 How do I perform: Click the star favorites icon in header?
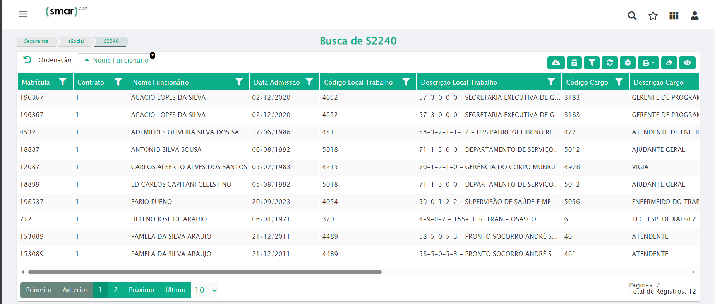653,15
